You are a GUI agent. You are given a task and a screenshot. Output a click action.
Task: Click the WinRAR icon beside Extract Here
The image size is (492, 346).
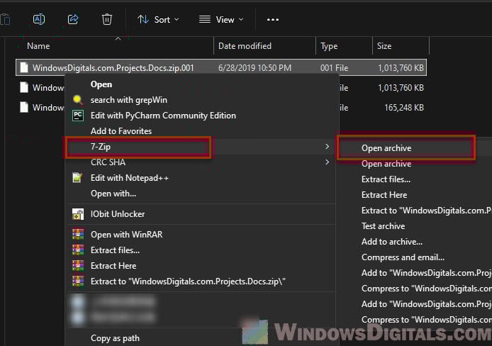pyautogui.click(x=78, y=265)
